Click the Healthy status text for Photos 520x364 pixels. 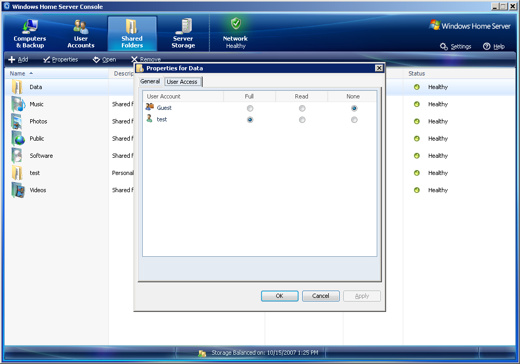coord(438,121)
